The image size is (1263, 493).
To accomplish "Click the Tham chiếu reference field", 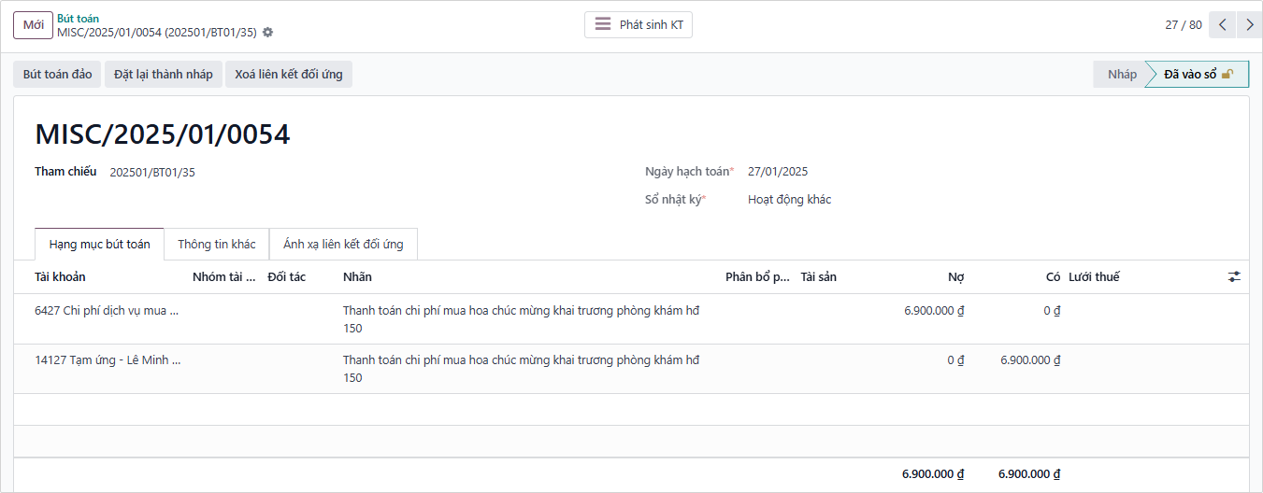I will 152,173.
